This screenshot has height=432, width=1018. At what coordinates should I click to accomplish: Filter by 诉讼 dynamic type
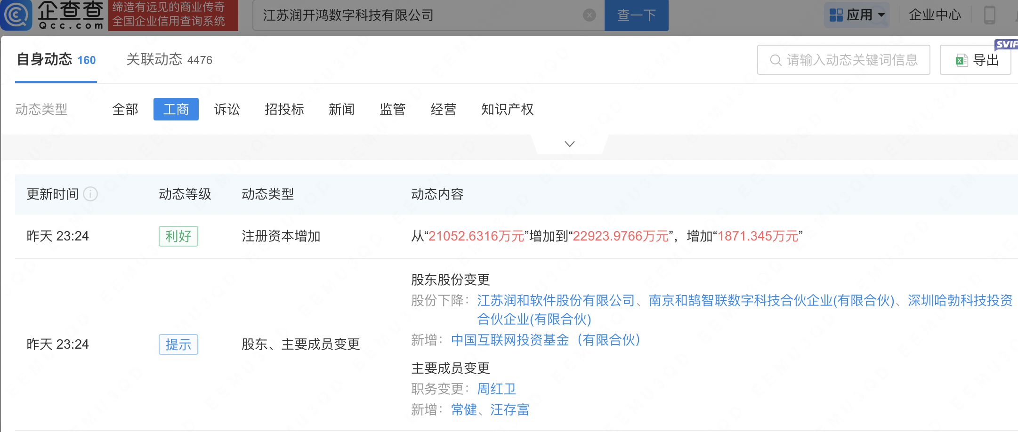227,110
